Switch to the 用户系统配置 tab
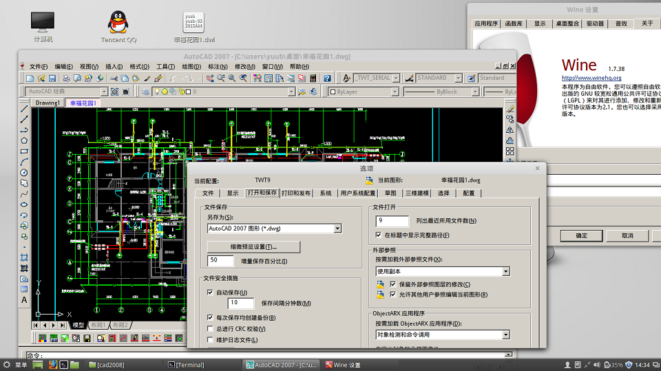 (358, 193)
